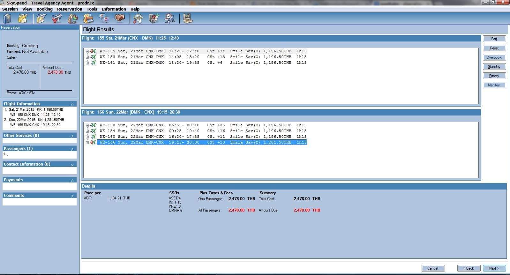Open the Reservation menu
Image resolution: width=510 pixels, height=275 pixels.
(x=70, y=9)
